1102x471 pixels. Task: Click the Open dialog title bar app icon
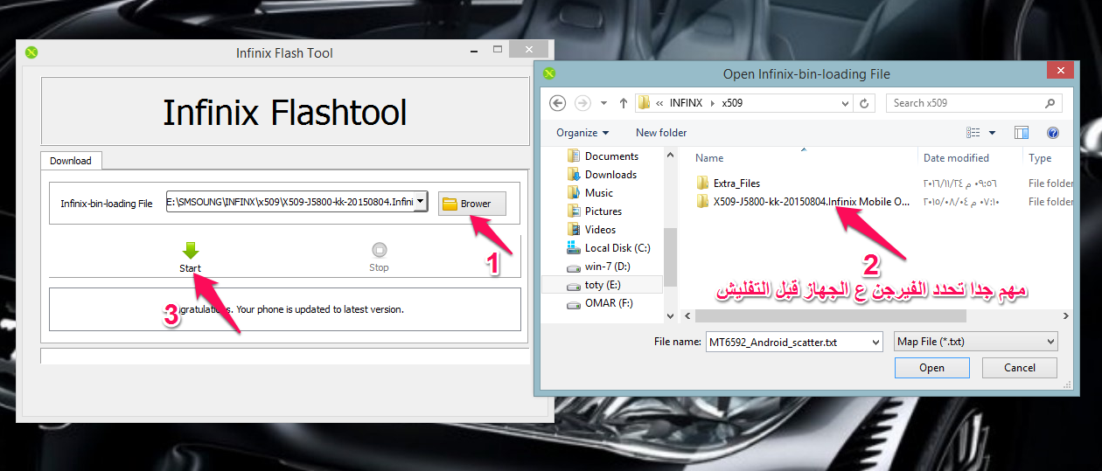tap(549, 74)
